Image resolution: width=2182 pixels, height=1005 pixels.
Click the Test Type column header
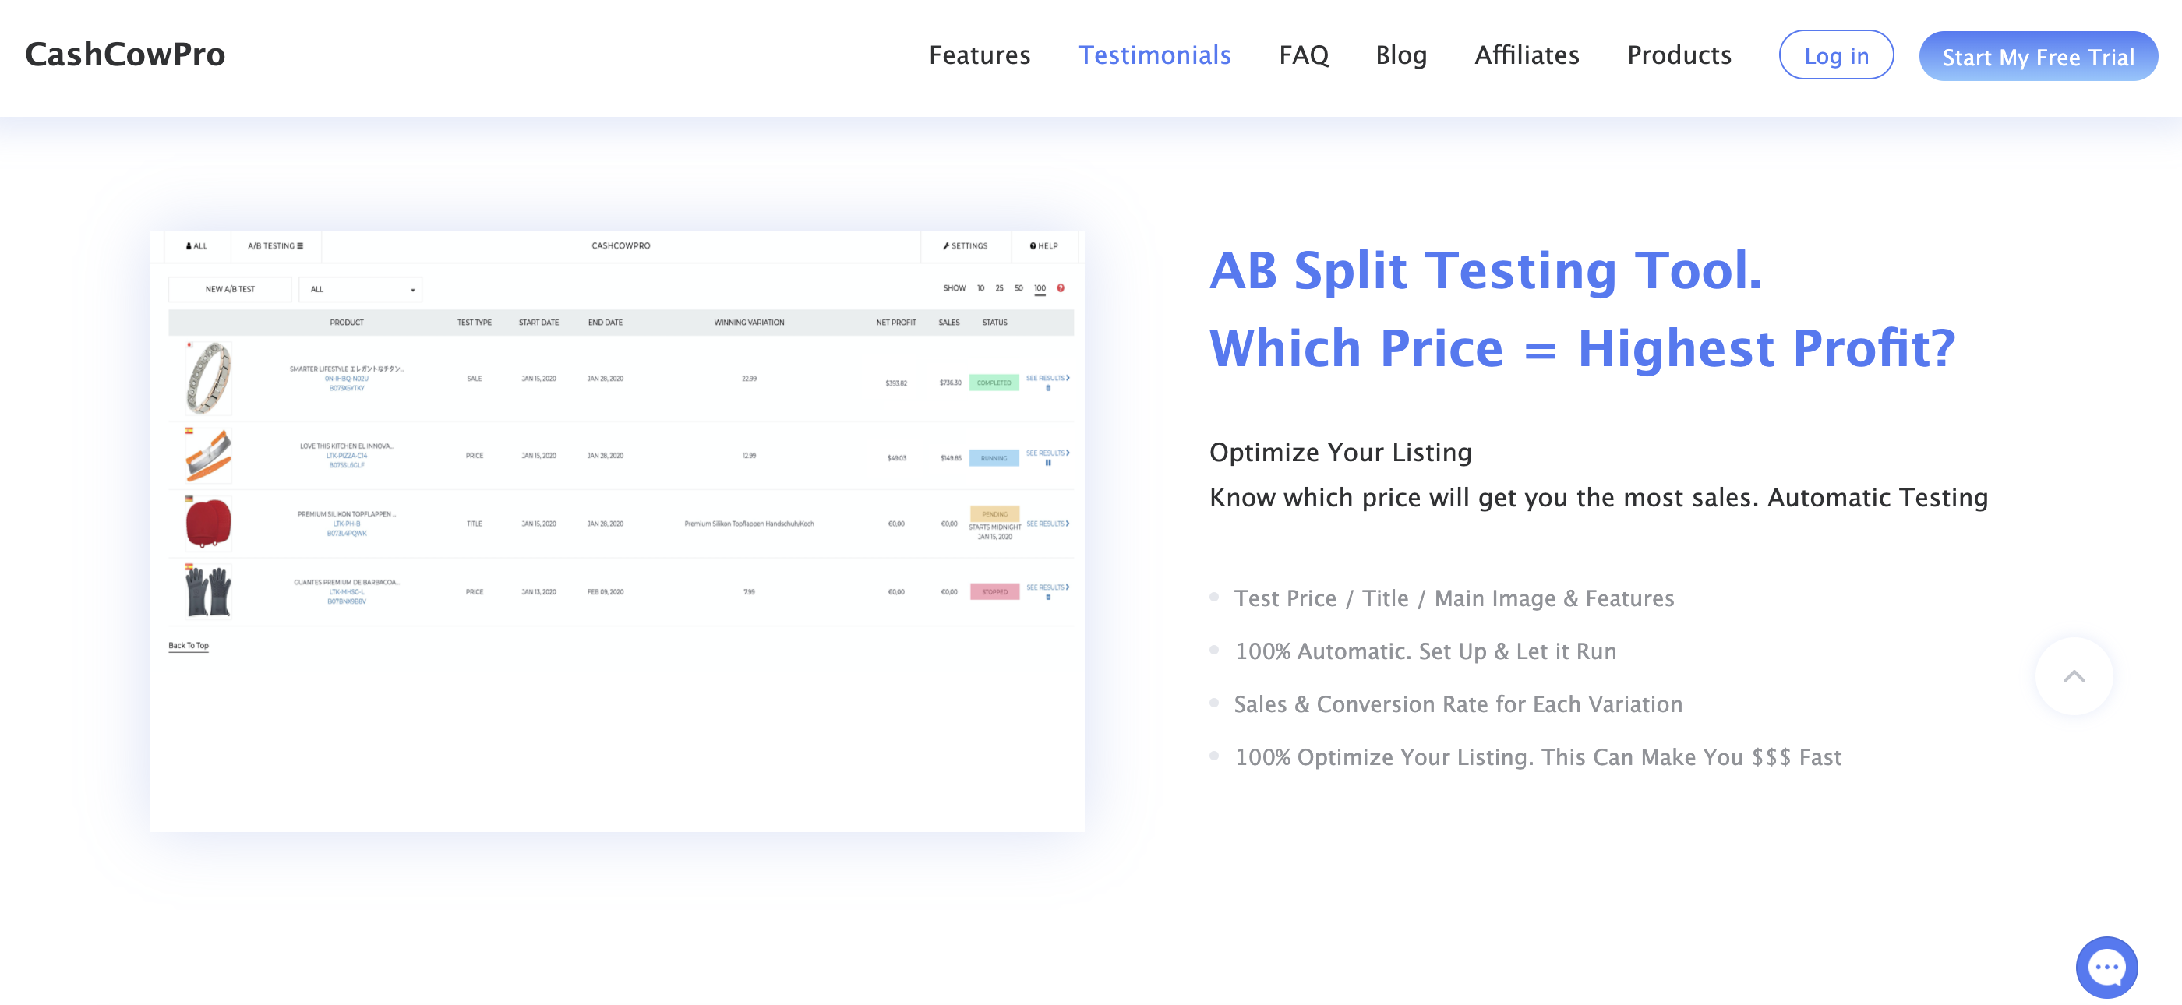point(475,323)
